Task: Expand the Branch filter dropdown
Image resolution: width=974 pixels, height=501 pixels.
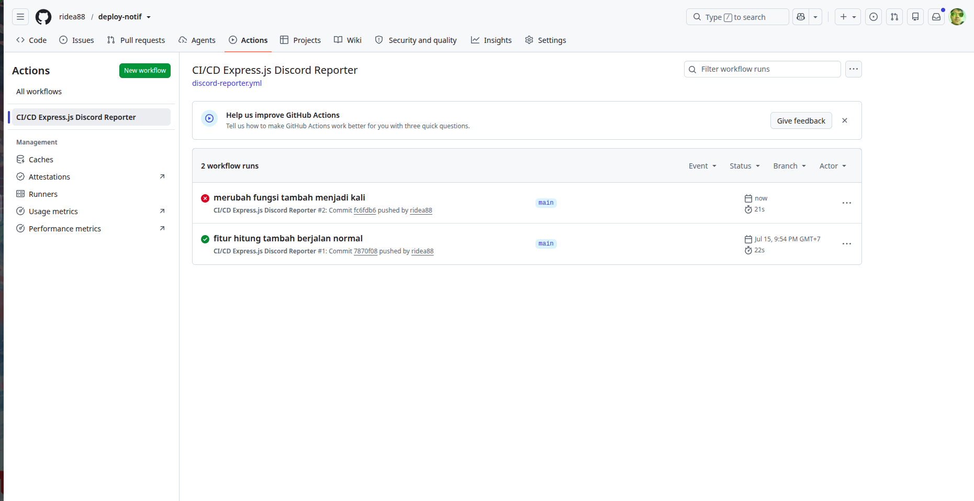Action: coord(790,166)
